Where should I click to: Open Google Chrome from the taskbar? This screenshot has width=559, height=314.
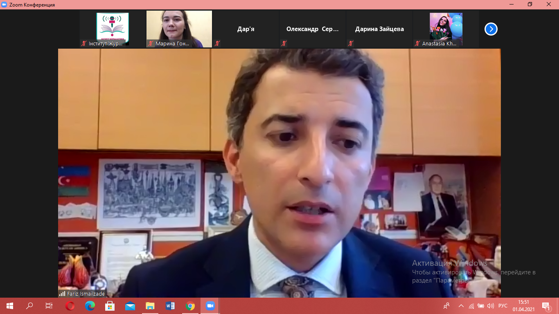[x=190, y=306]
